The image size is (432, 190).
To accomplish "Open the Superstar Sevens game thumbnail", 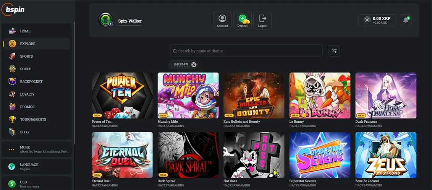I will 320,155.
